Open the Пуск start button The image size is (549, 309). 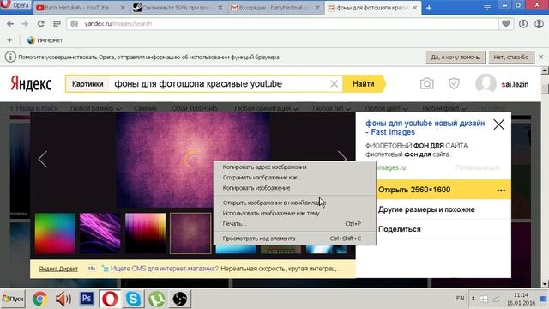[13, 299]
